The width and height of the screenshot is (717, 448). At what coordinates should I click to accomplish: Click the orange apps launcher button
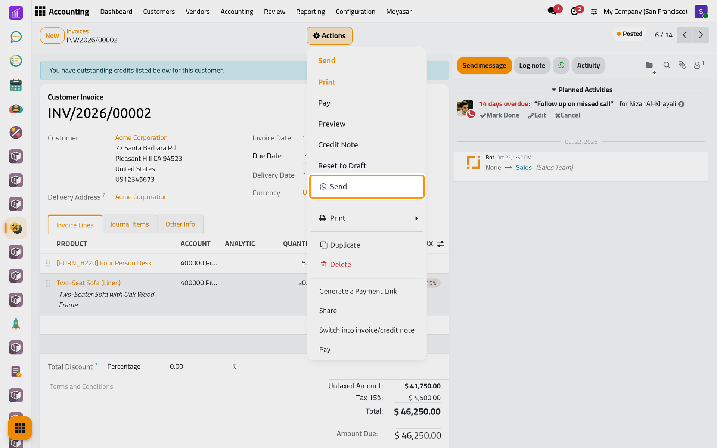[x=20, y=428]
